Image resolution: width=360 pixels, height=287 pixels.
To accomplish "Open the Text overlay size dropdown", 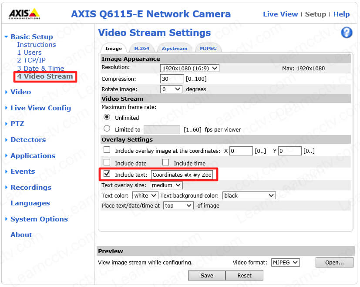I will click(166, 185).
